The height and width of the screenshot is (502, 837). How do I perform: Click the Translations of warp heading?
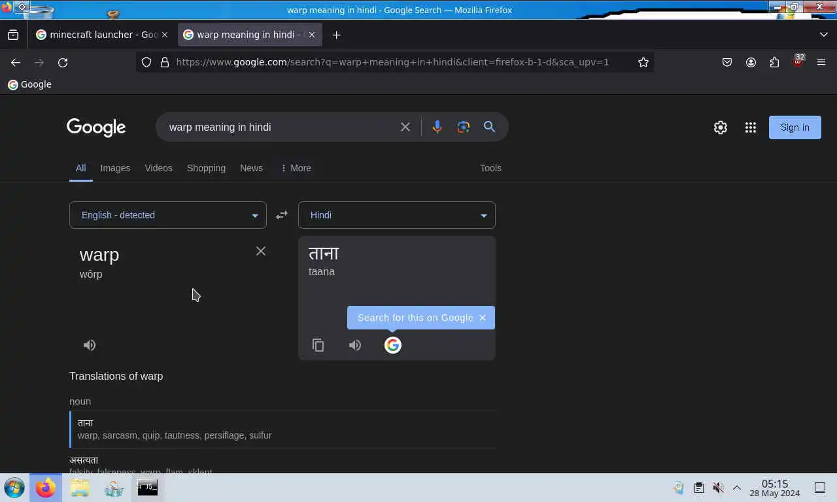coord(116,376)
